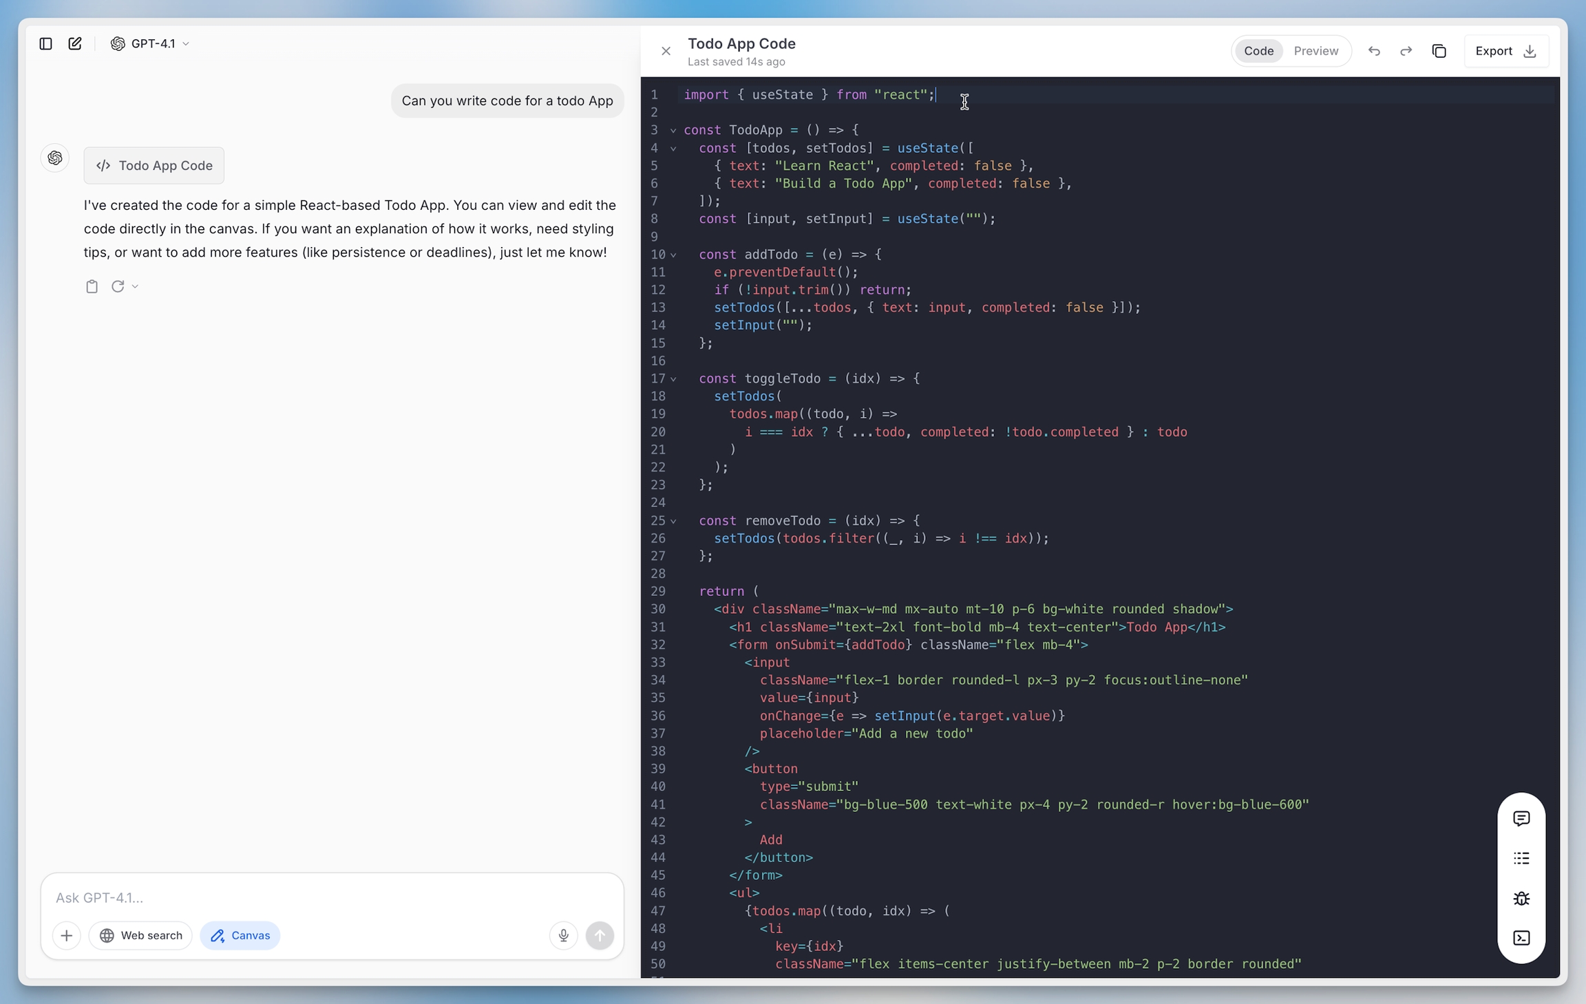
Task: Open the comments icon in floating toolbar
Action: [1521, 818]
